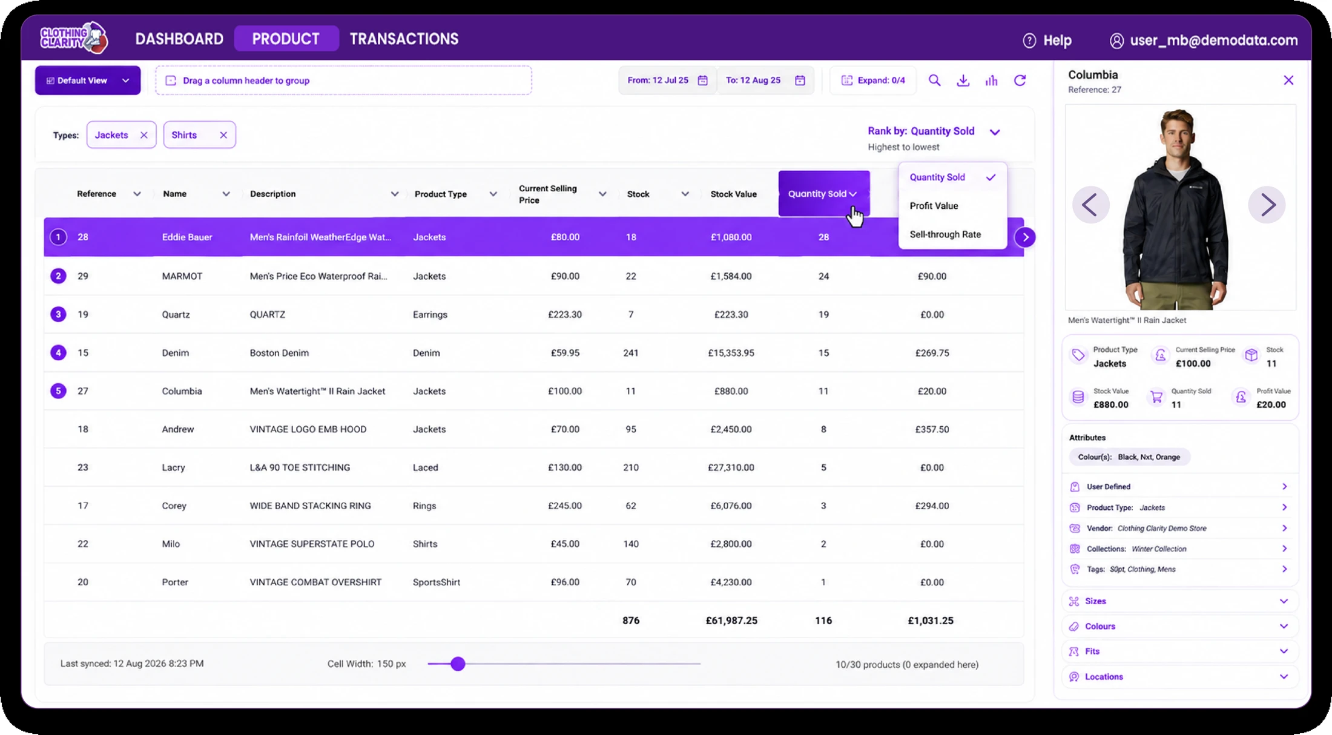The width and height of the screenshot is (1332, 735).
Task: Switch to the Dashboard tab
Action: 179,39
